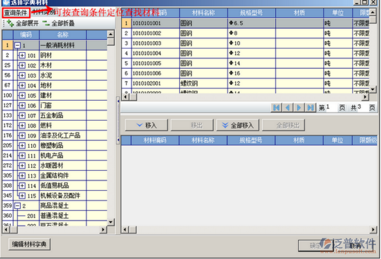Jump to last page of results
This screenshot has width=381, height=259.
[311, 108]
